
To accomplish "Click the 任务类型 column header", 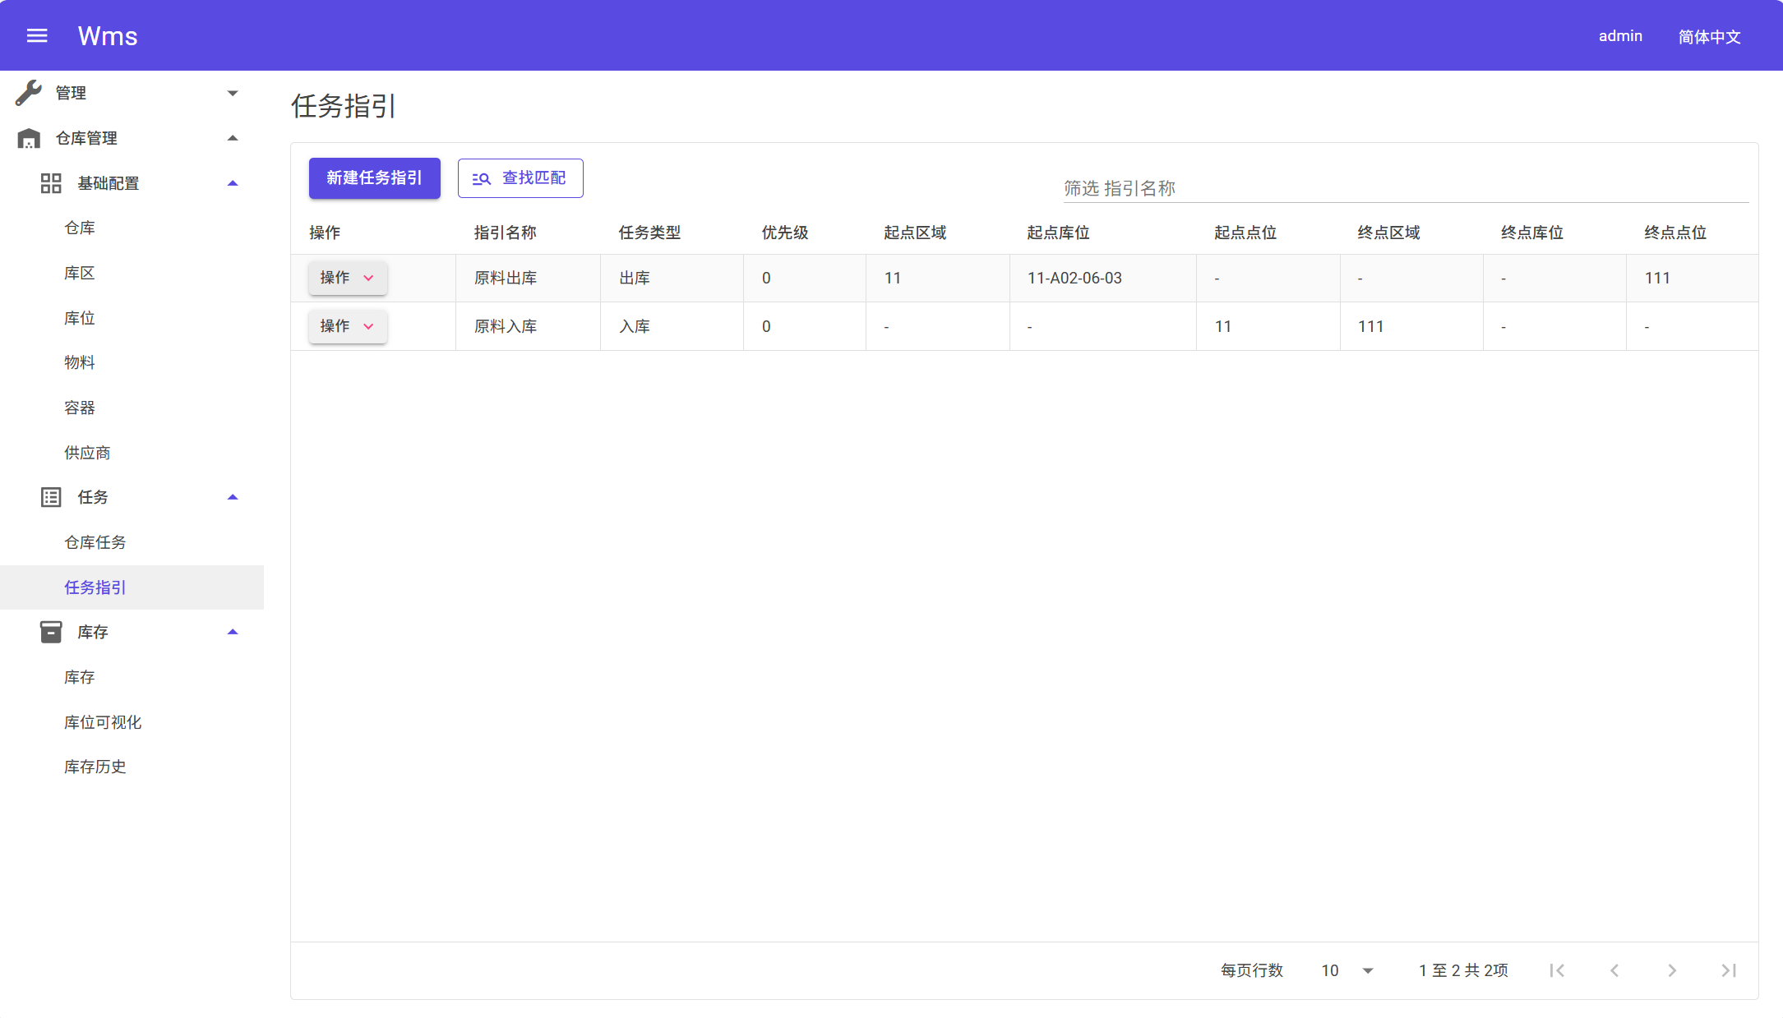I will point(649,233).
